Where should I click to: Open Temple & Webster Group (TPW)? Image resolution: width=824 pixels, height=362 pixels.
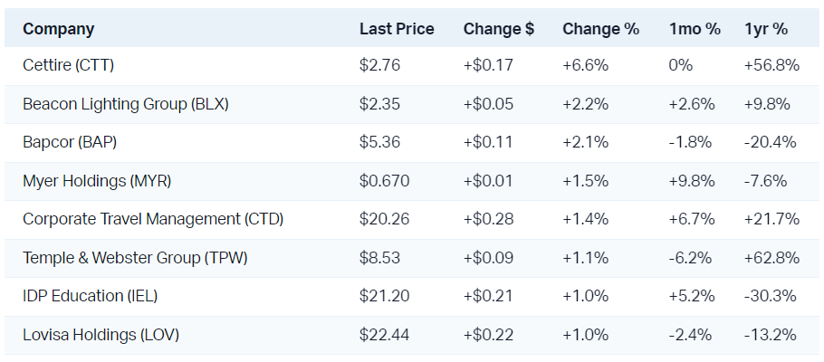(x=135, y=258)
